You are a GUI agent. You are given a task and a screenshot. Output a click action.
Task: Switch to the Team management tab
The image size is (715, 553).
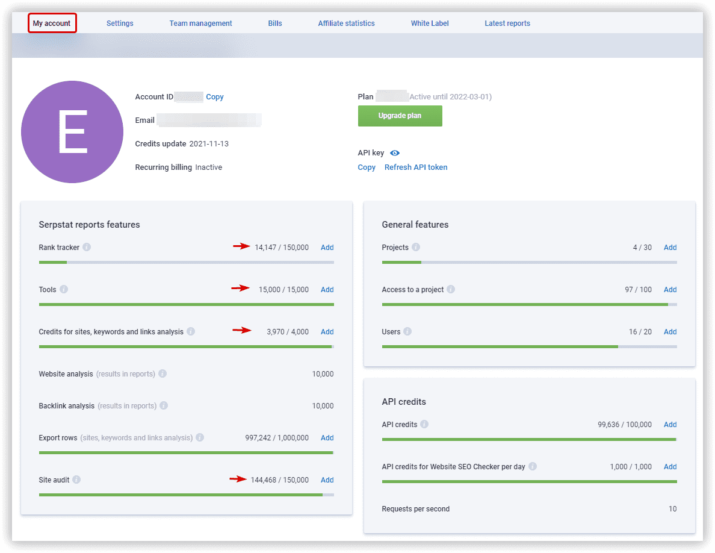[x=200, y=23]
